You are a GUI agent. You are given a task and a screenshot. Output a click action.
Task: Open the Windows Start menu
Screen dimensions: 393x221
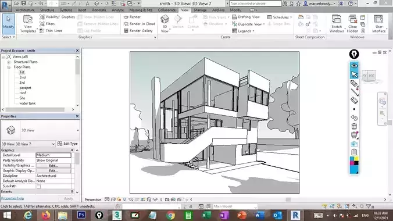7,215
